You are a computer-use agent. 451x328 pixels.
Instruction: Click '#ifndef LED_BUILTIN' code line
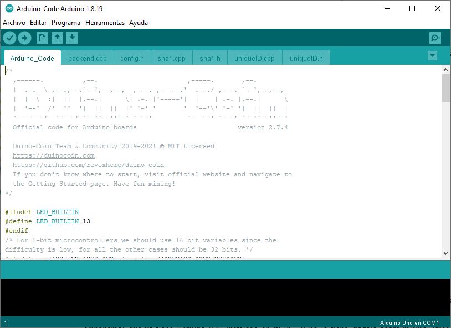[x=42, y=212]
